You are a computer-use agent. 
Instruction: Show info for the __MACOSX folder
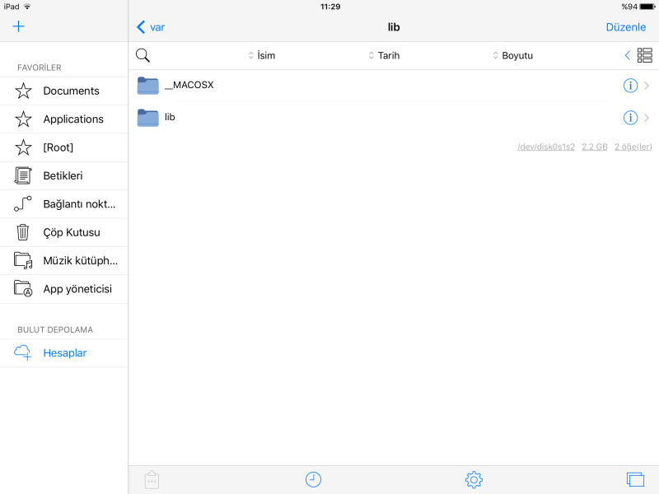[630, 86]
